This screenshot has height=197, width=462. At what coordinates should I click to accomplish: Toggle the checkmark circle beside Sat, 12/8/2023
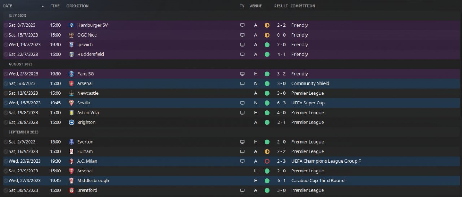[x=5, y=93]
